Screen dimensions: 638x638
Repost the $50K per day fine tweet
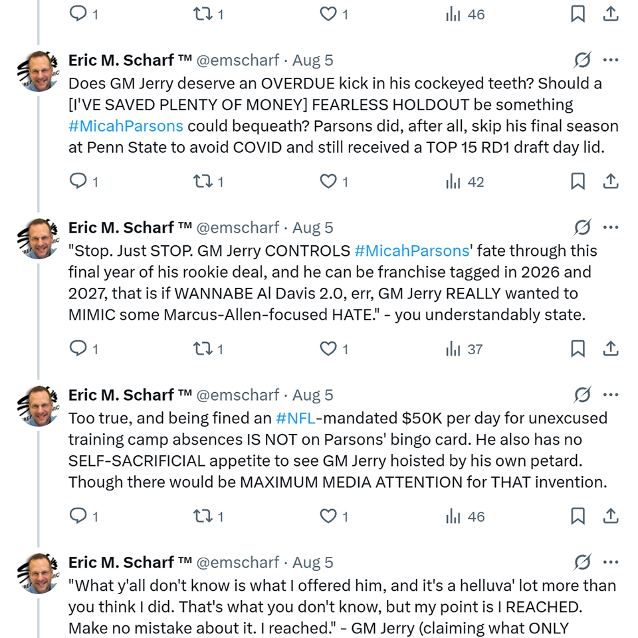pos(201,516)
